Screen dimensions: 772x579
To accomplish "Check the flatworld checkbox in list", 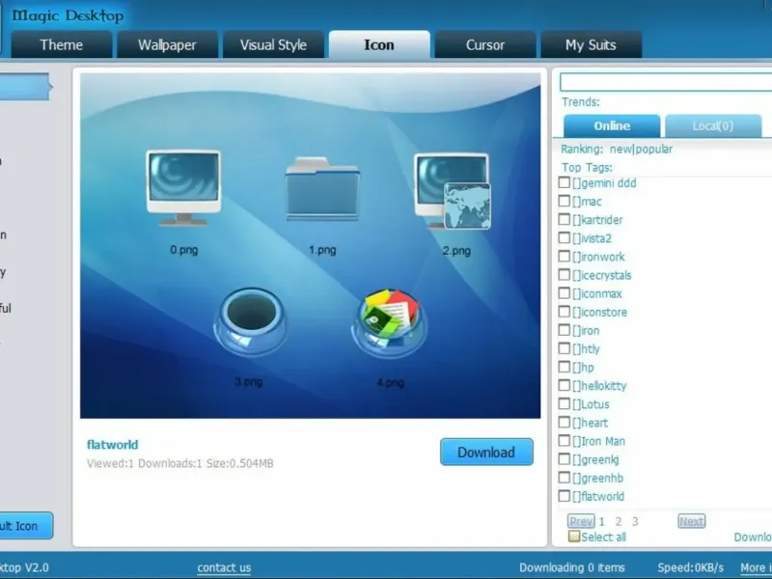I will click(565, 496).
